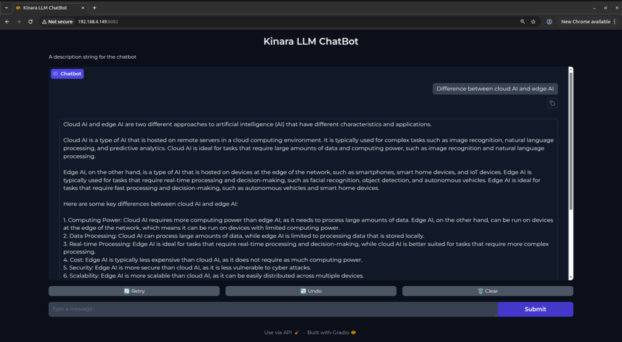Restore the Chrome window size
Image resolution: width=622 pixels, height=342 pixels.
tap(606, 7)
